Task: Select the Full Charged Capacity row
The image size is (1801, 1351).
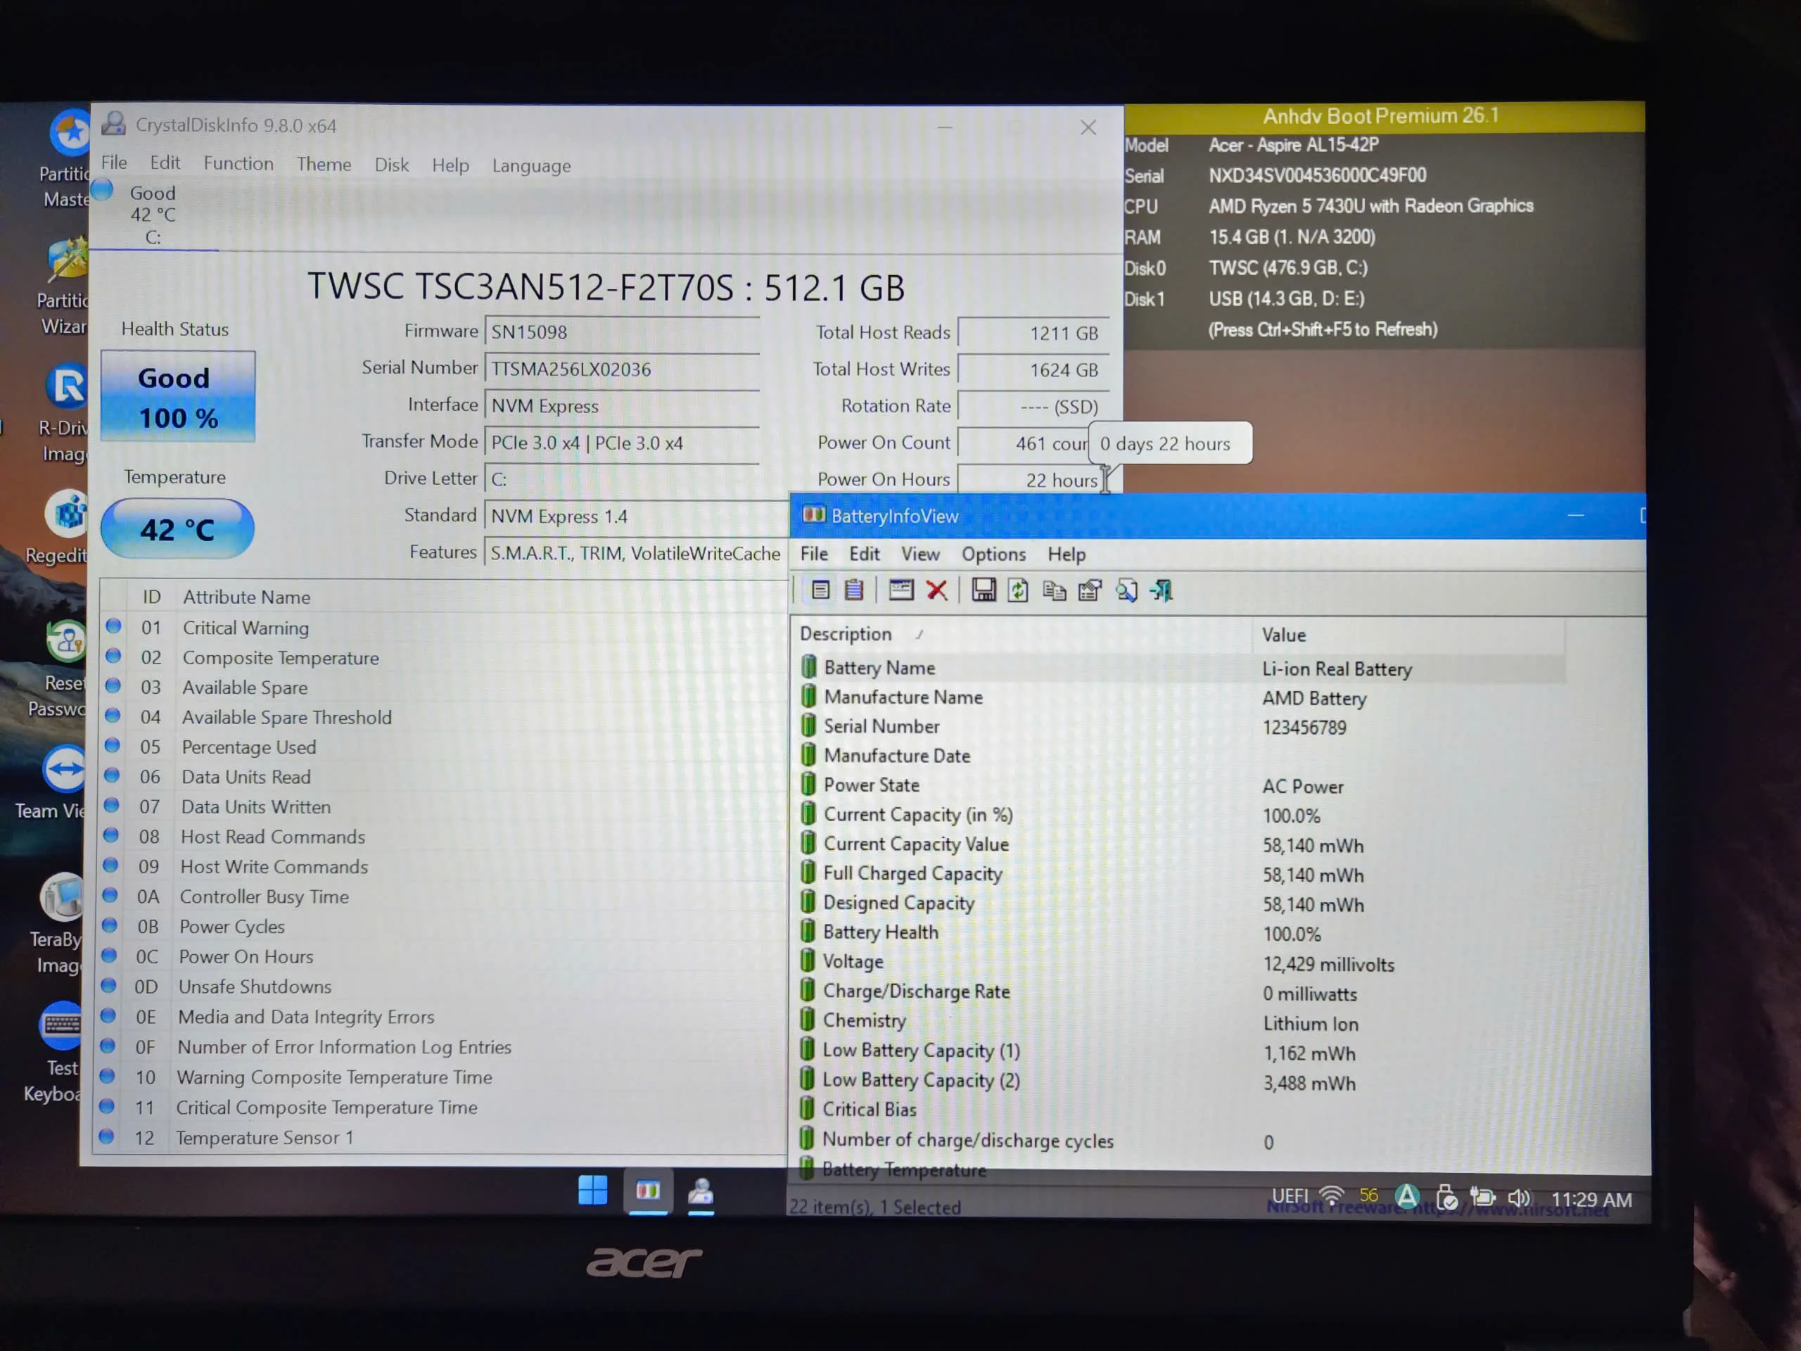Action: pos(1180,874)
